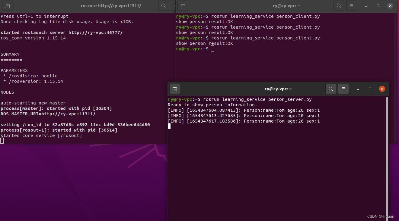Click the 'ros_comm version 1.15.14' line
Screen dimensions: 399x221
coord(33,38)
